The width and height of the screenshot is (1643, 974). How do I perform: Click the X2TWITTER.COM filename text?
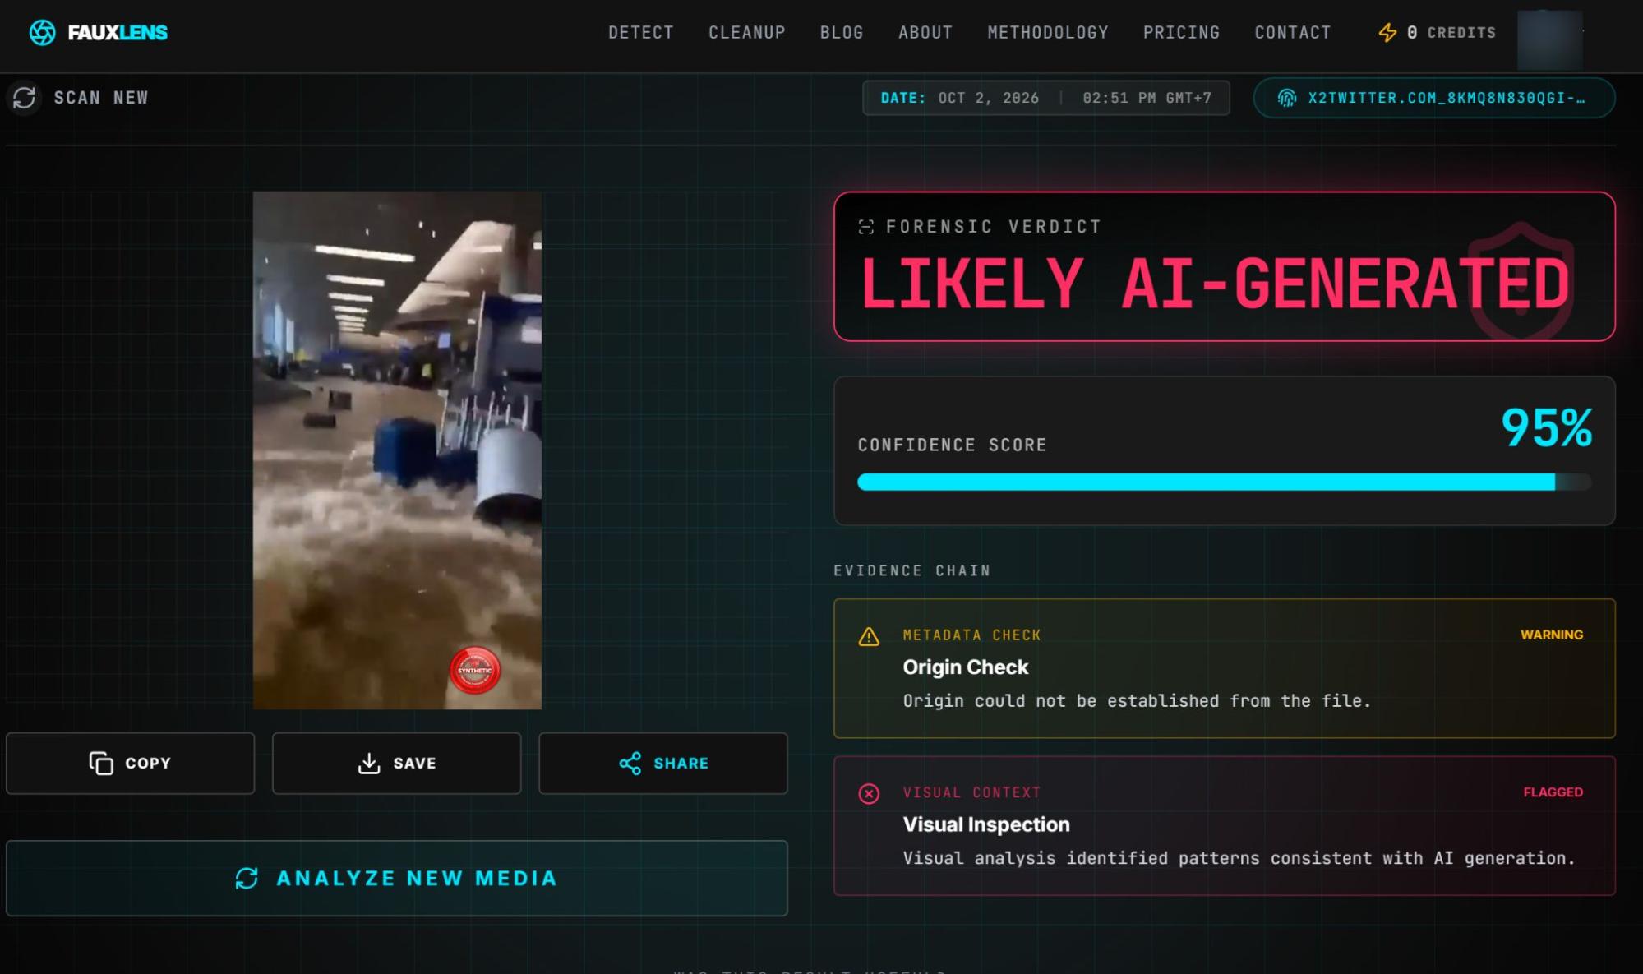pyautogui.click(x=1447, y=98)
